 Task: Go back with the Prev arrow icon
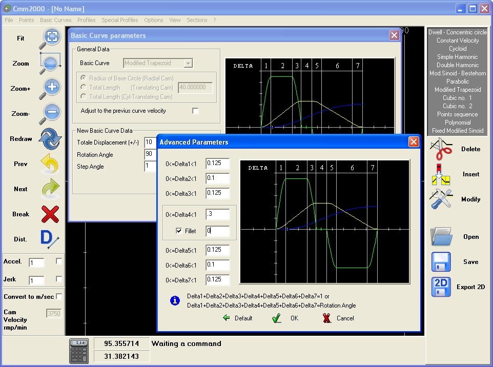click(x=50, y=164)
